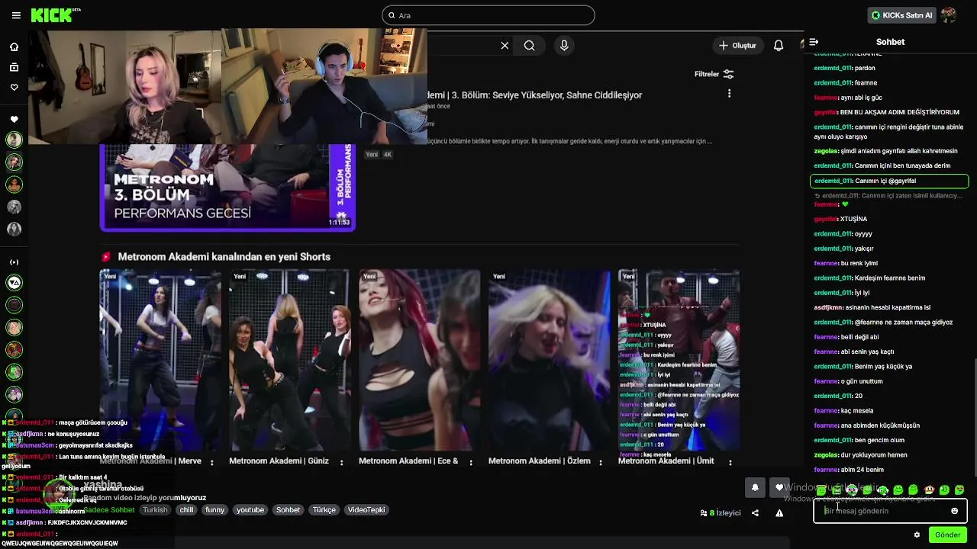Click chat message 'BEN BU AKŞAM ADIMI DEĞİŞTİRİYORUM'
This screenshot has width=977, height=549.
pos(887,112)
